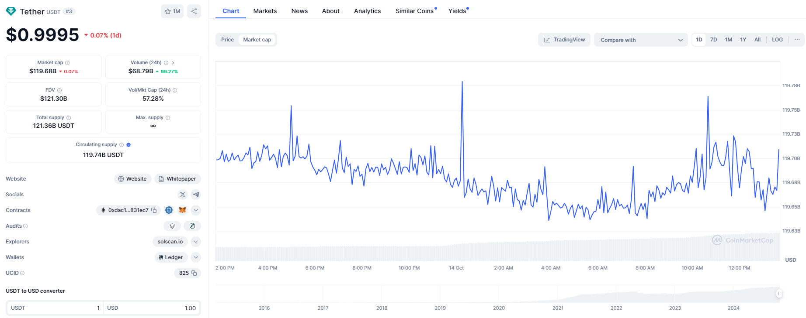Open the News tab
The height and width of the screenshot is (318, 806).
click(x=299, y=11)
